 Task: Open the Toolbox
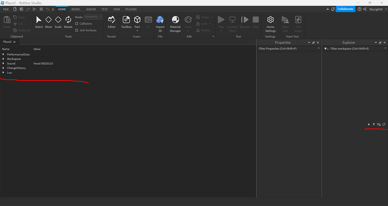click(126, 20)
